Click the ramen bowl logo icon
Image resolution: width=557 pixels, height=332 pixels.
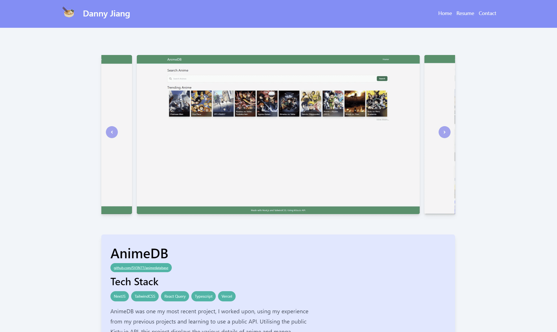[x=68, y=12]
